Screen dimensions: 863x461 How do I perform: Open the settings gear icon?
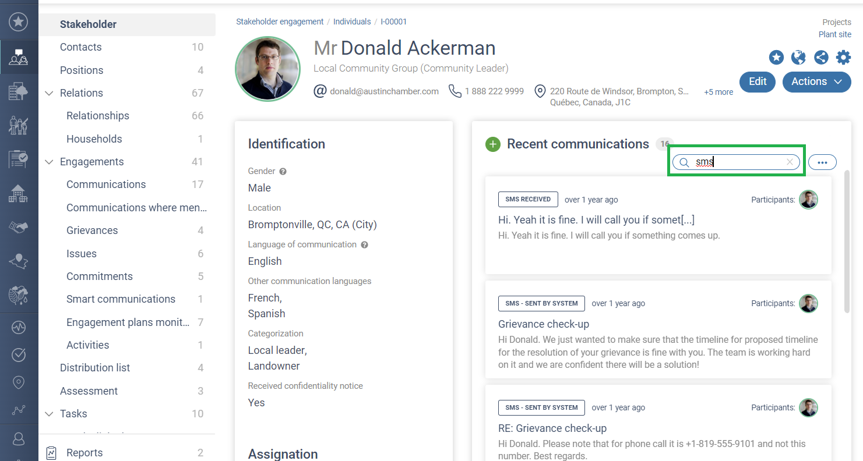843,57
